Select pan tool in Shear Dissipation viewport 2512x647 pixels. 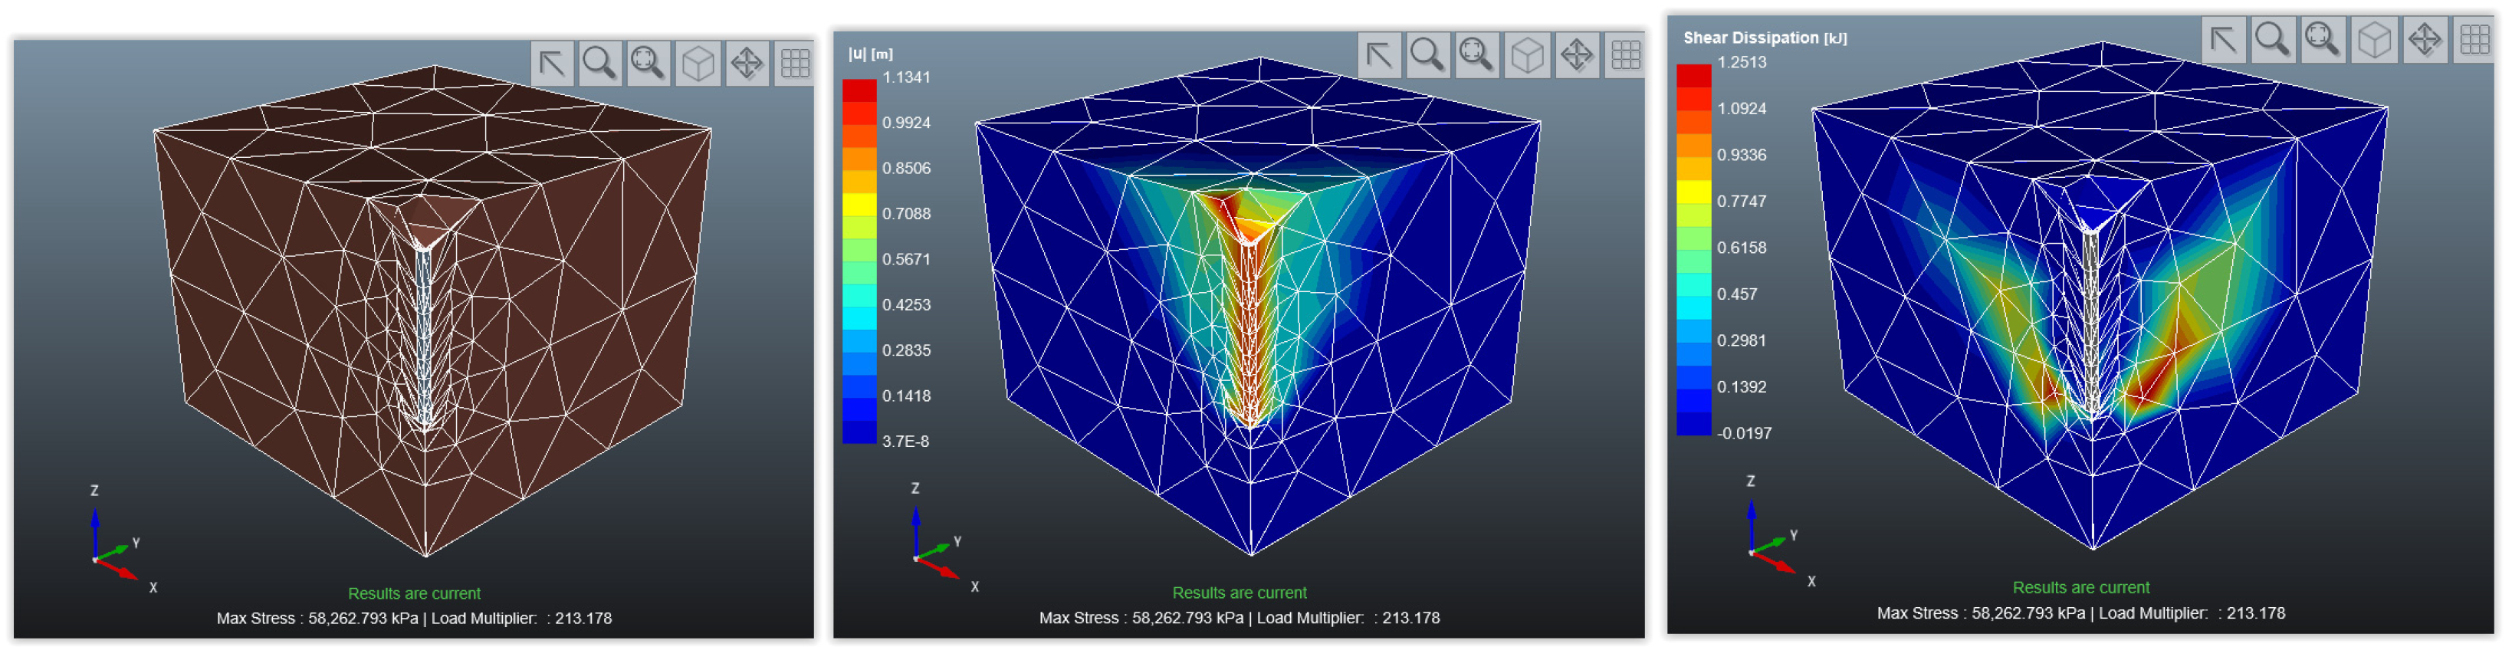(2425, 40)
